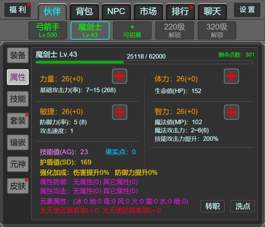Click the 220级 解锁 locked slot
265x227 pixels.
click(x=175, y=30)
